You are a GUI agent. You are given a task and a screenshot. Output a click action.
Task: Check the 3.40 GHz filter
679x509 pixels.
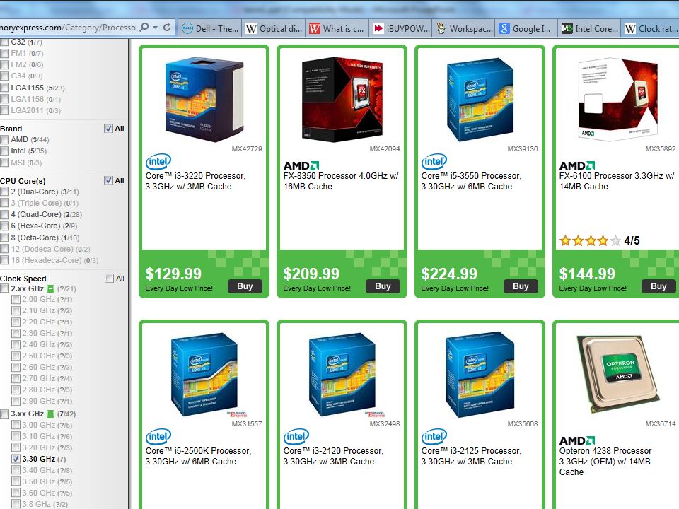pos(16,470)
